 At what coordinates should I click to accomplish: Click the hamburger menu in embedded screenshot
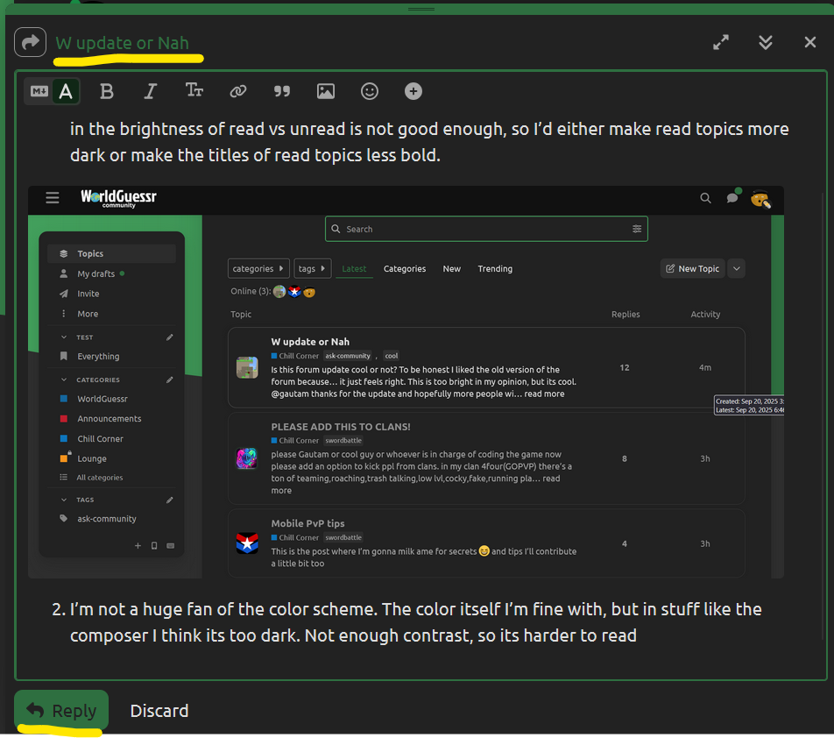point(53,198)
